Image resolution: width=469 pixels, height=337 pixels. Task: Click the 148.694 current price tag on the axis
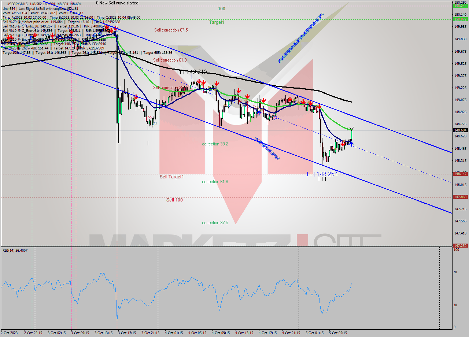[x=459, y=130]
